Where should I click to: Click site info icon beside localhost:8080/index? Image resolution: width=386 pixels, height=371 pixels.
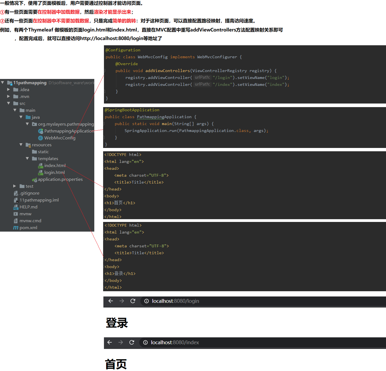[145, 343]
